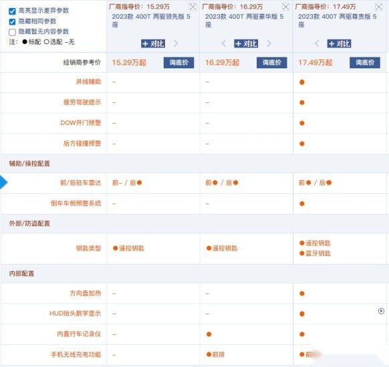Open the 2023款 400T 两驱尊贵版 model link
The image size is (389, 367).
tap(337, 20)
